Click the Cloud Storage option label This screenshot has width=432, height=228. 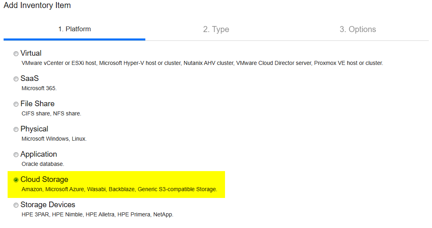pos(44,180)
